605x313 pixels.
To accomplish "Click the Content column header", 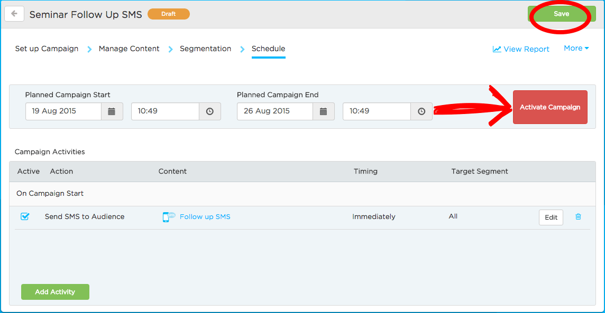I will [x=172, y=172].
